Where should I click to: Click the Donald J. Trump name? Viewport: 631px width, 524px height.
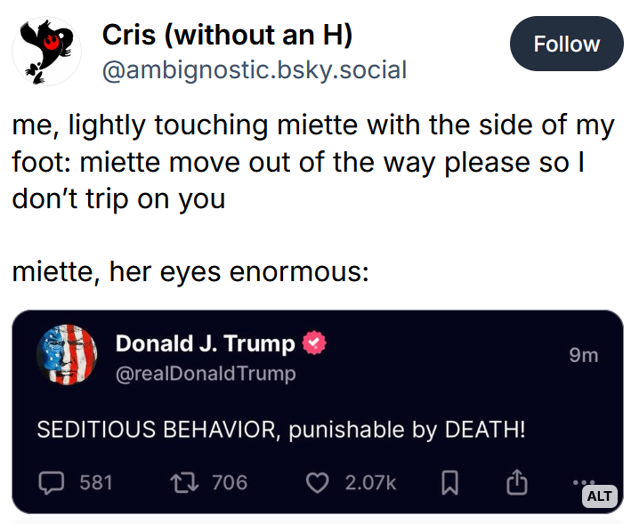click(205, 343)
